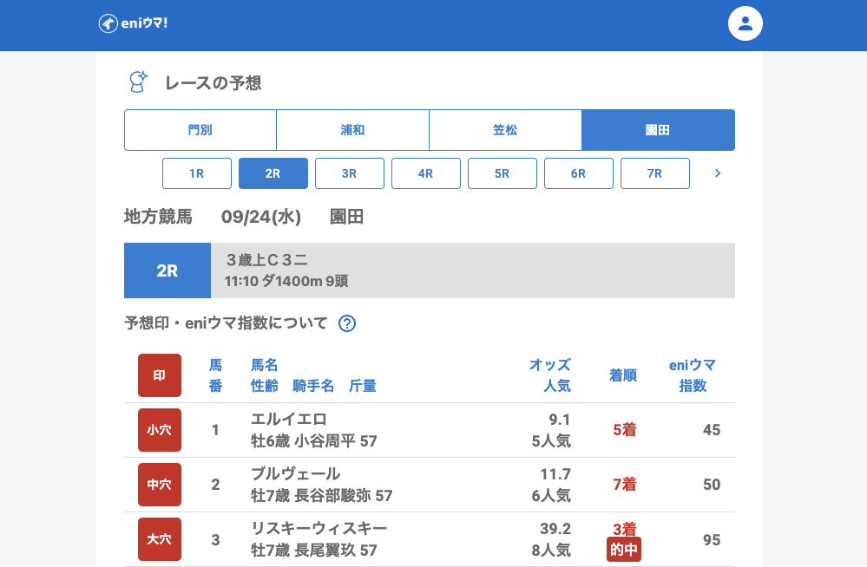
Task: Open the help question mark icon
Action: pos(347,323)
